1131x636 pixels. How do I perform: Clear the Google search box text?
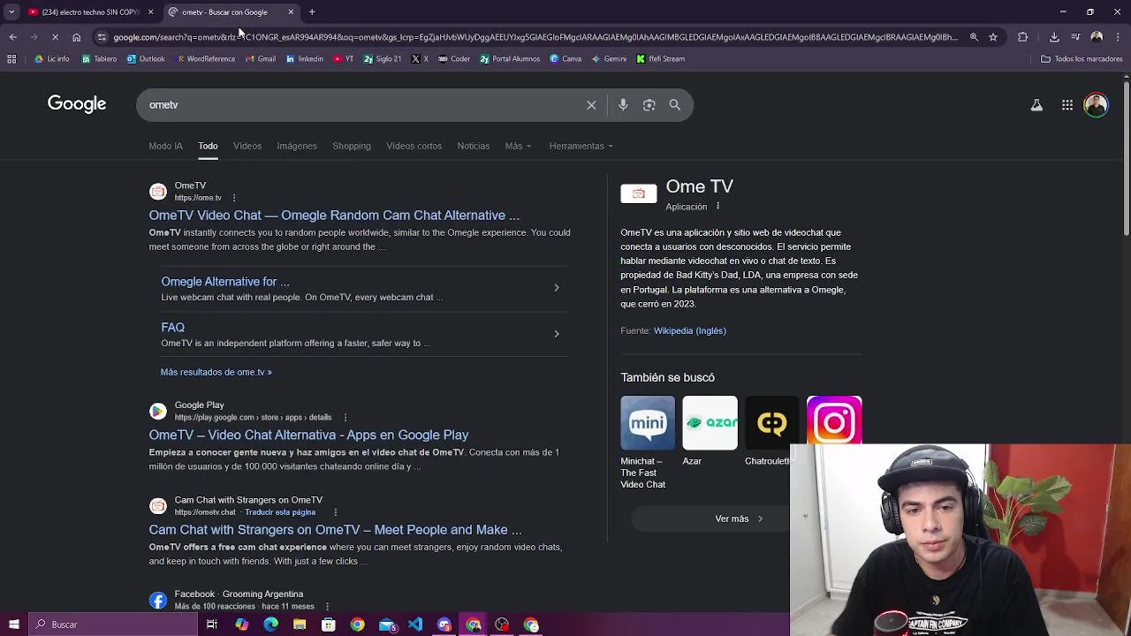591,105
